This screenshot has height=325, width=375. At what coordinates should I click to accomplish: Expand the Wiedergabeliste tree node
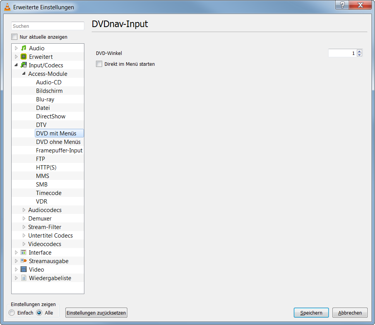pos(16,278)
